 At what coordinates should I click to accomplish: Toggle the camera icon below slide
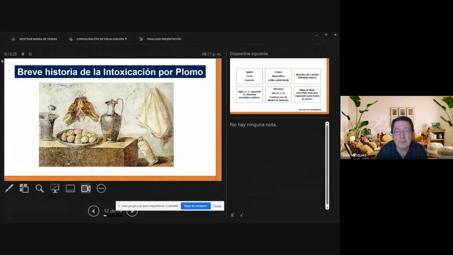(x=86, y=188)
